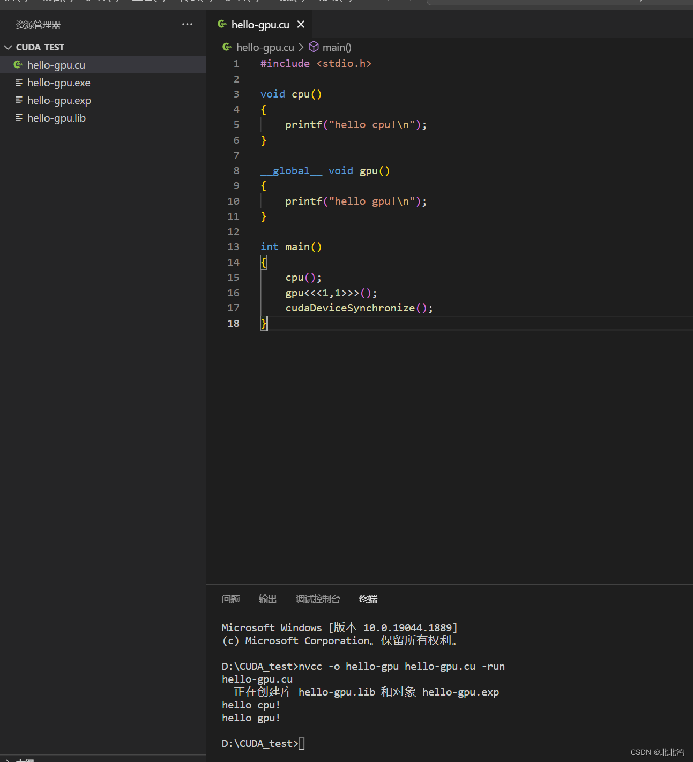Click the CUDA file icon beside hello-gpu.cu in explorer
693x762 pixels.
18,65
